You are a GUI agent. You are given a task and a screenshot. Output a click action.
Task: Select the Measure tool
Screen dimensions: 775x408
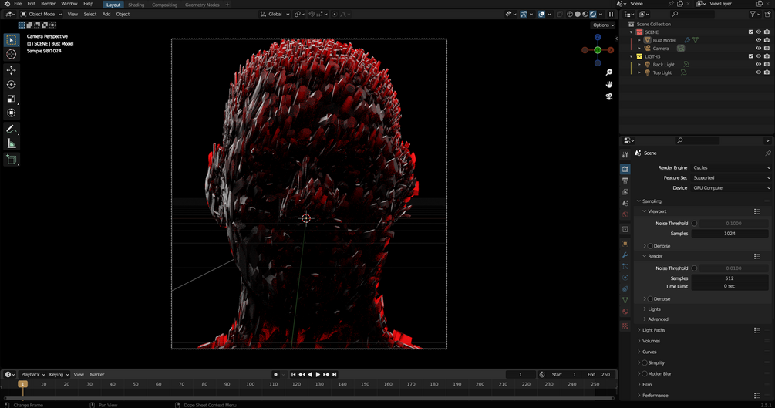tap(11, 143)
